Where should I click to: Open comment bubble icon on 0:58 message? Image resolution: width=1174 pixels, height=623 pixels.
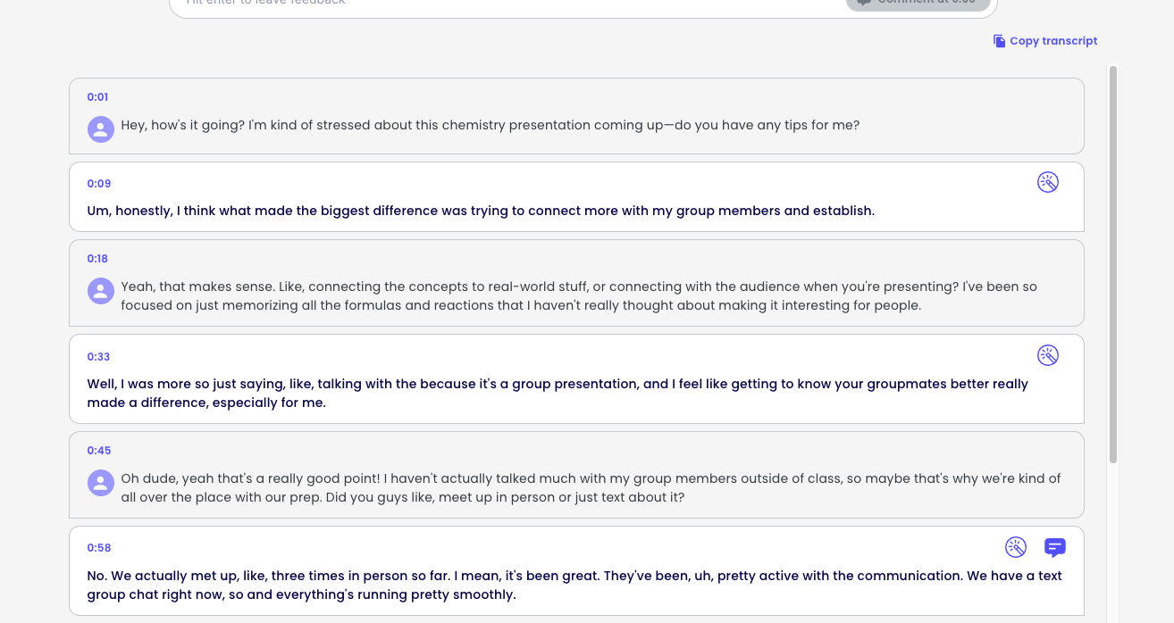click(x=1054, y=547)
